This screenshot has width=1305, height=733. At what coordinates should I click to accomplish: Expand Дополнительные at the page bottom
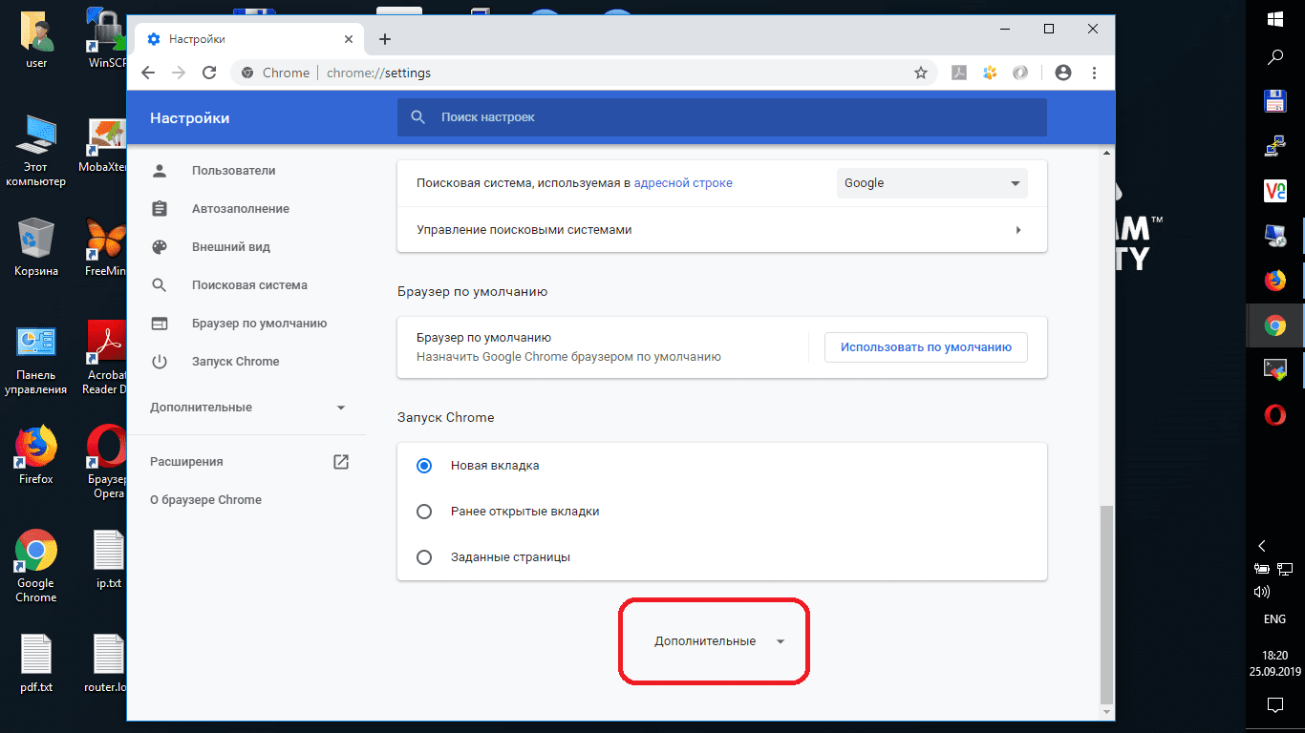click(719, 641)
